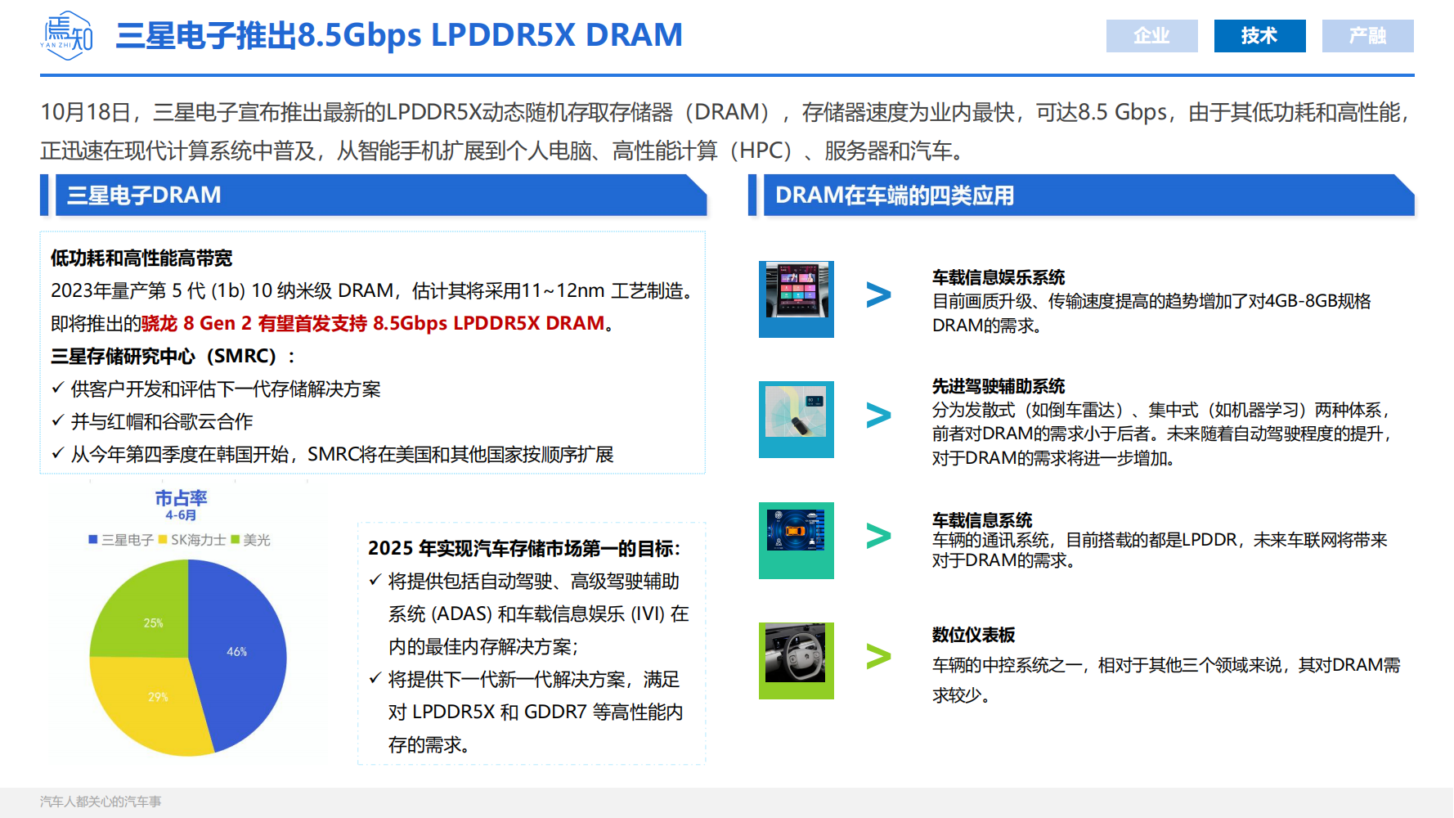Click the text 对 LPDDR5X 和 GDDR7 等高性能内
Viewport: 1454px width, 818px height.
coord(536,712)
